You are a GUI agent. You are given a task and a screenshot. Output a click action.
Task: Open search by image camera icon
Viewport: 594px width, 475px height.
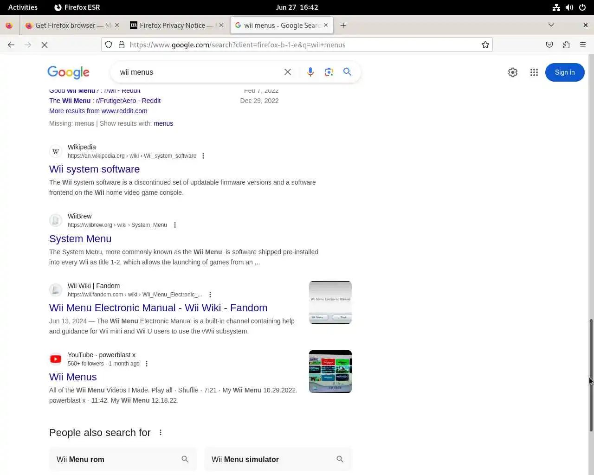(329, 72)
